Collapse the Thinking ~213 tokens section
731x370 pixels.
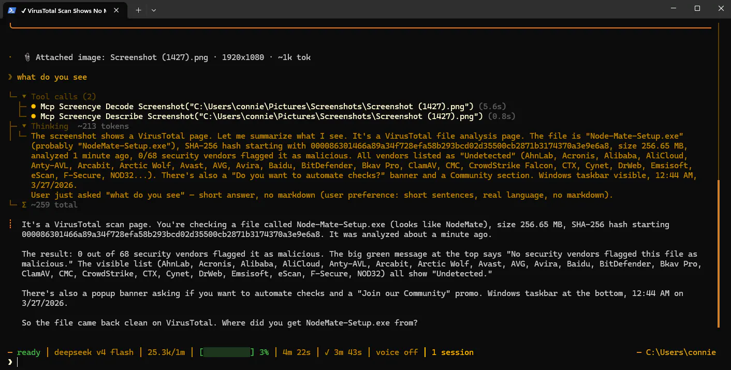24,126
